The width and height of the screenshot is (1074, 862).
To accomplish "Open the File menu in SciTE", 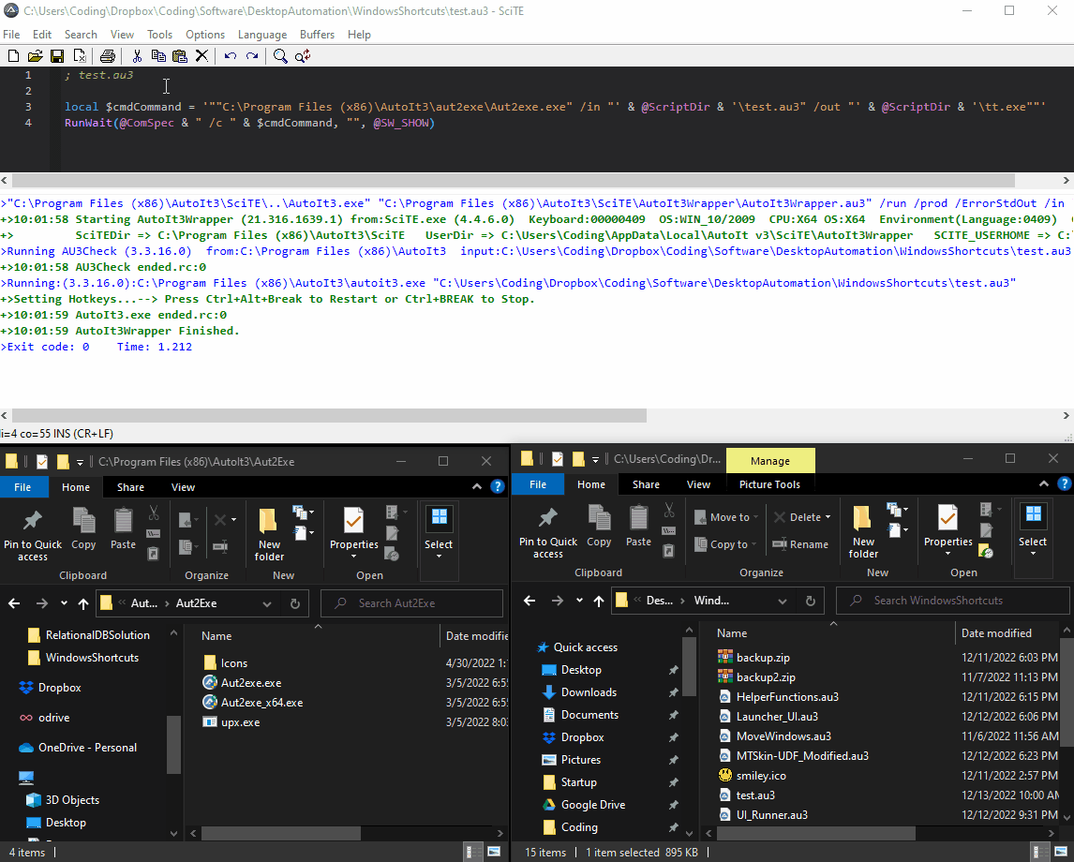I will coord(11,35).
